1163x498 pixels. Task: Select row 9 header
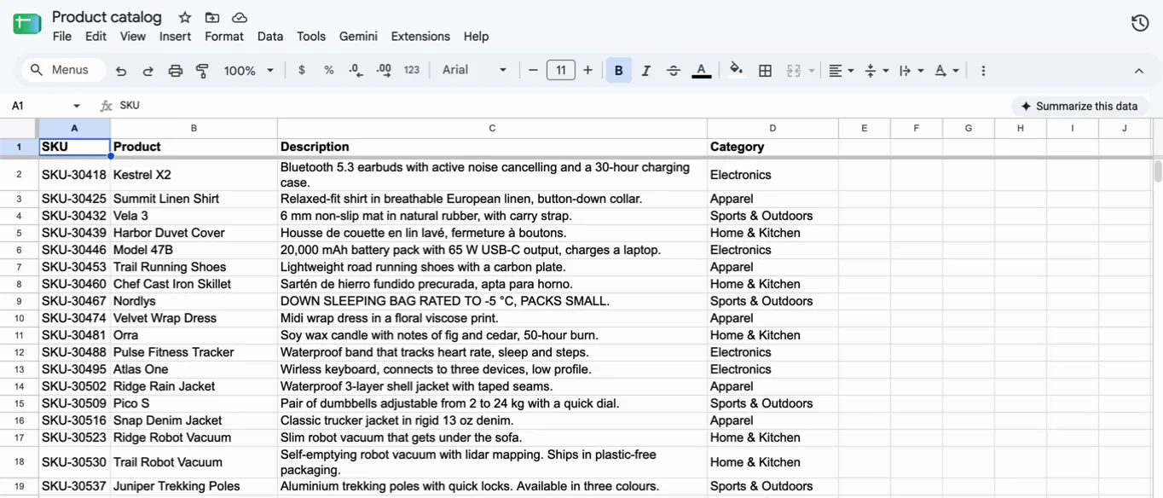pos(19,301)
